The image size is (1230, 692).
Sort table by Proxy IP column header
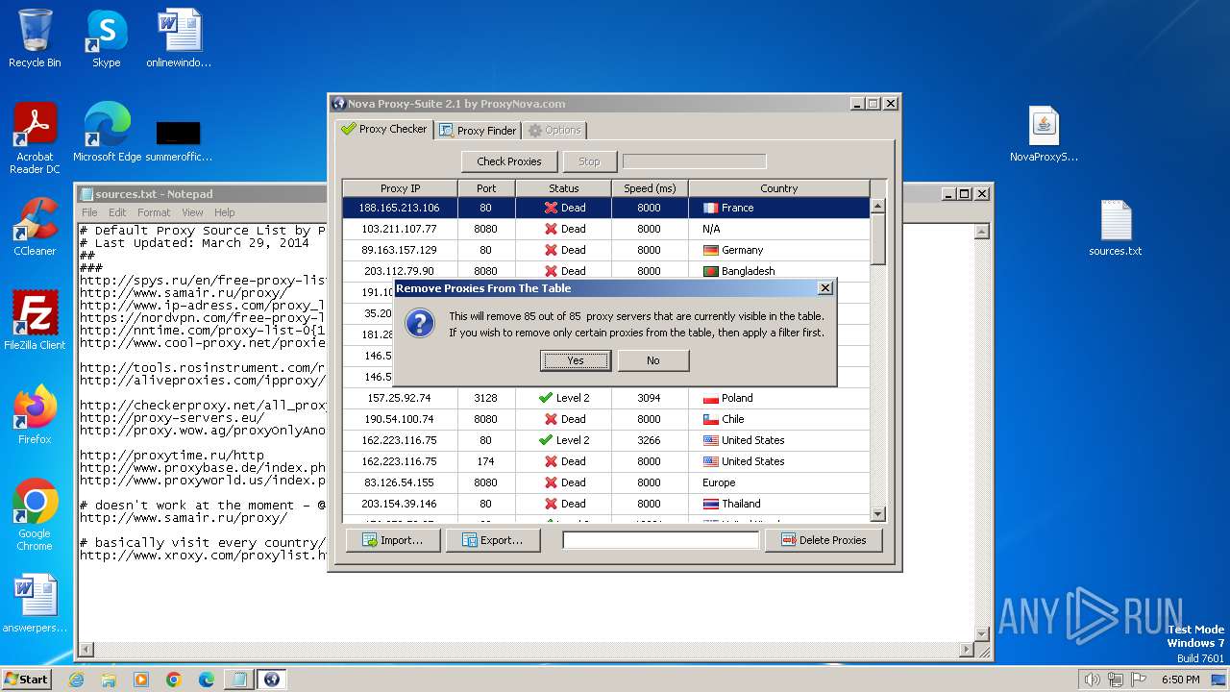pyautogui.click(x=400, y=188)
